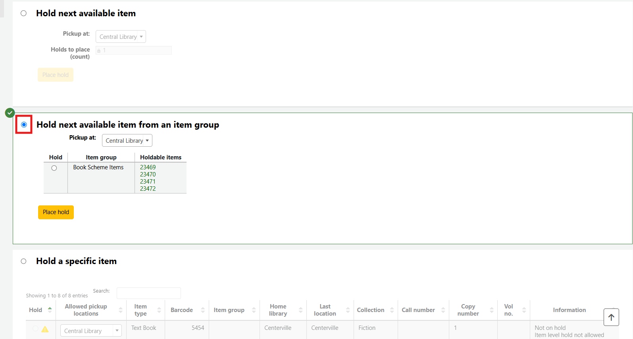Image resolution: width=633 pixels, height=339 pixels.
Task: Sort the table by Vol no.
Action: point(514,310)
